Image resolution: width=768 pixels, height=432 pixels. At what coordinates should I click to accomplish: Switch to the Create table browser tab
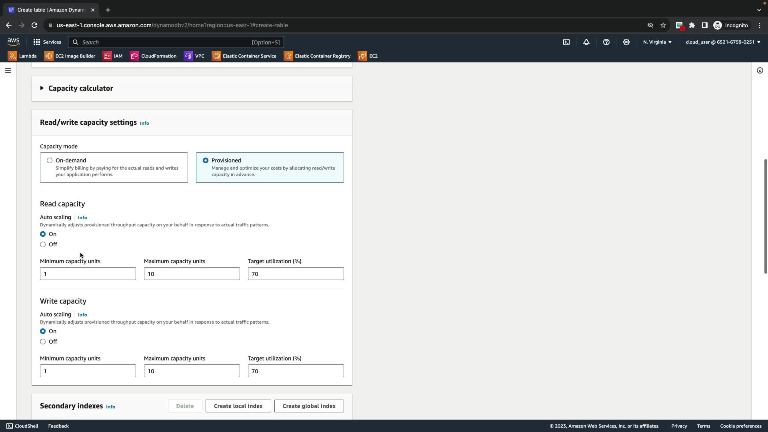[51, 10]
